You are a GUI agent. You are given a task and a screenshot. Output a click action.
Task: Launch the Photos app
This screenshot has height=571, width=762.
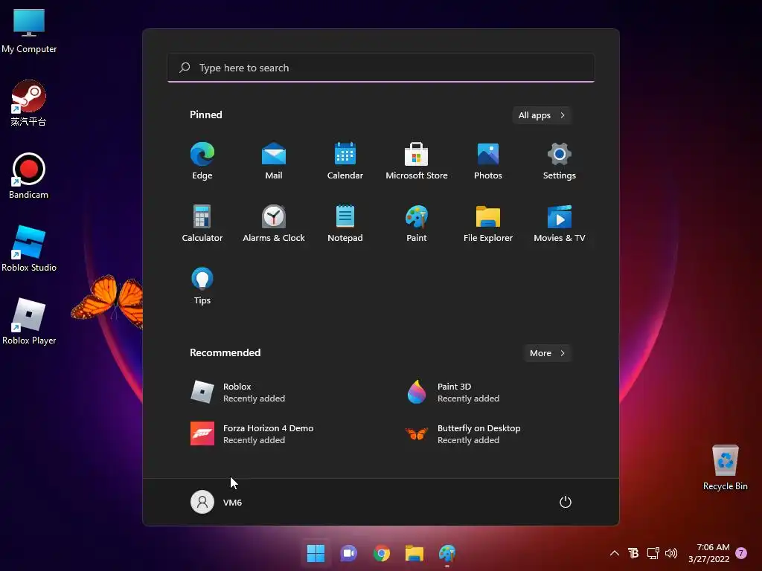tap(488, 161)
